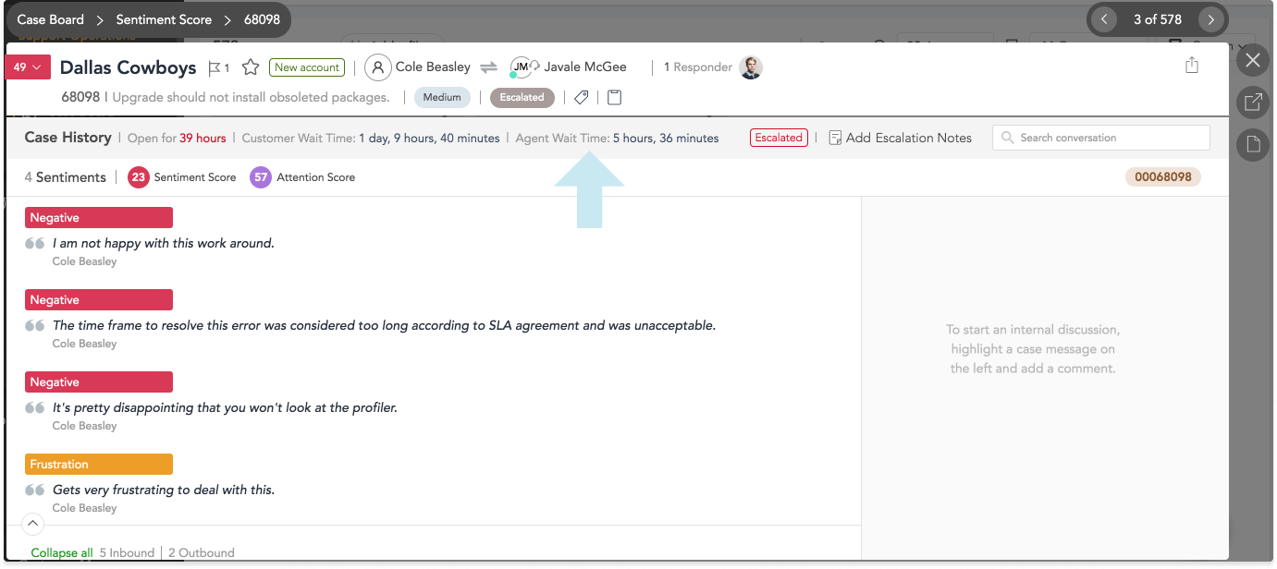This screenshot has height=569, width=1277.
Task: Click the gray Escalated status pill
Action: click(522, 97)
